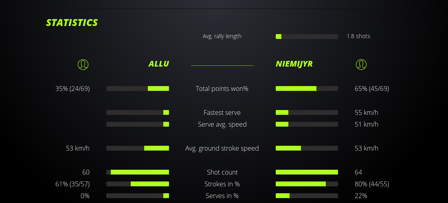448x203 pixels.
Task: Click the NIEMIJYR player profile icon
Action: coord(361,64)
